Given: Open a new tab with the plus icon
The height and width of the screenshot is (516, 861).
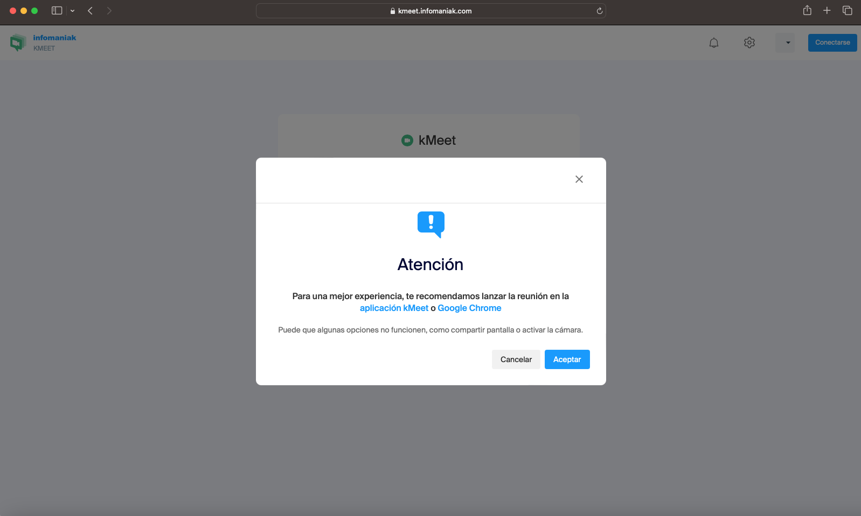Looking at the screenshot, I should click(827, 10).
